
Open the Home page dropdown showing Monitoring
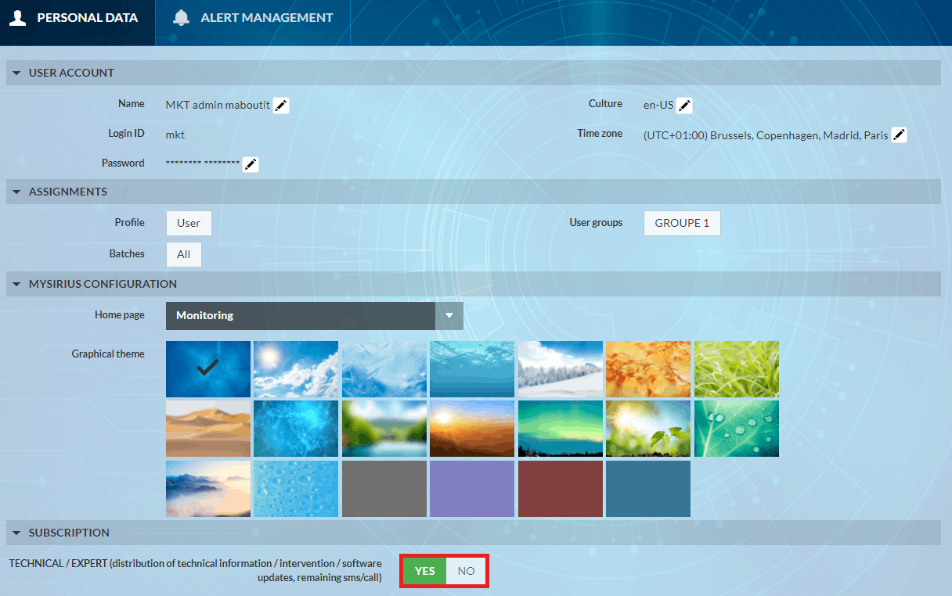click(x=315, y=316)
